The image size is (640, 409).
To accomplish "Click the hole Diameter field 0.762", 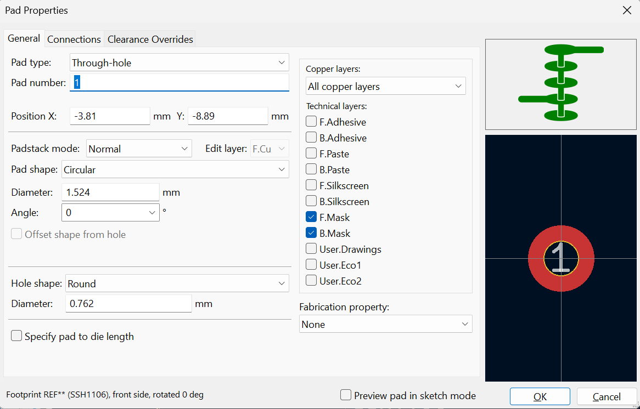I will [128, 303].
